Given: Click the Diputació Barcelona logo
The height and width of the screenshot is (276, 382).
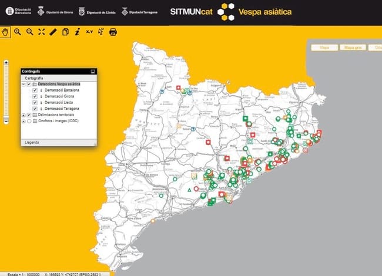Looking at the screenshot, I should point(19,11).
